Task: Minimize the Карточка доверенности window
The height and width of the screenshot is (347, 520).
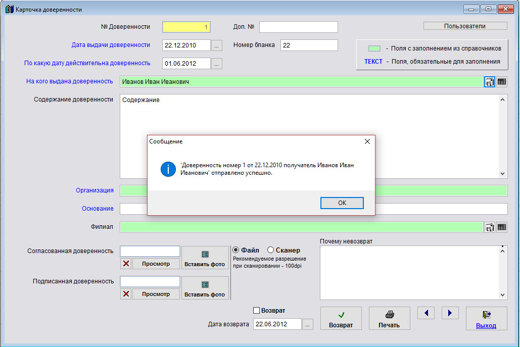Action: point(471,9)
